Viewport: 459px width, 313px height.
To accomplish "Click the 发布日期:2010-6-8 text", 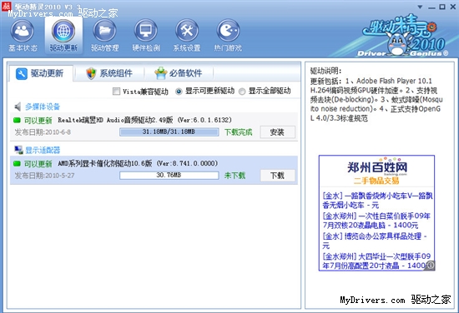I will click(43, 132).
